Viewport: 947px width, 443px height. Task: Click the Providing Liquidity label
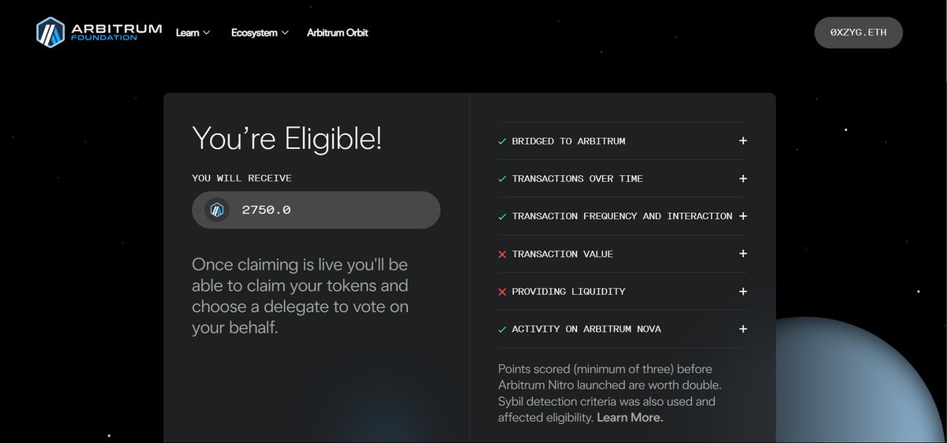pos(568,292)
